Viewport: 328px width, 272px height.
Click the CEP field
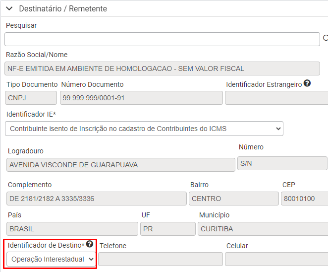(305, 199)
